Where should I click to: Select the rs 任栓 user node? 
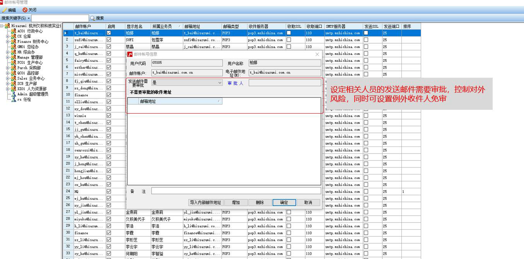14,99
